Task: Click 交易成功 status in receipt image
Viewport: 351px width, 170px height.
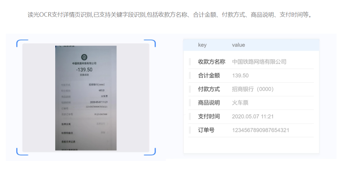Action: [x=84, y=75]
